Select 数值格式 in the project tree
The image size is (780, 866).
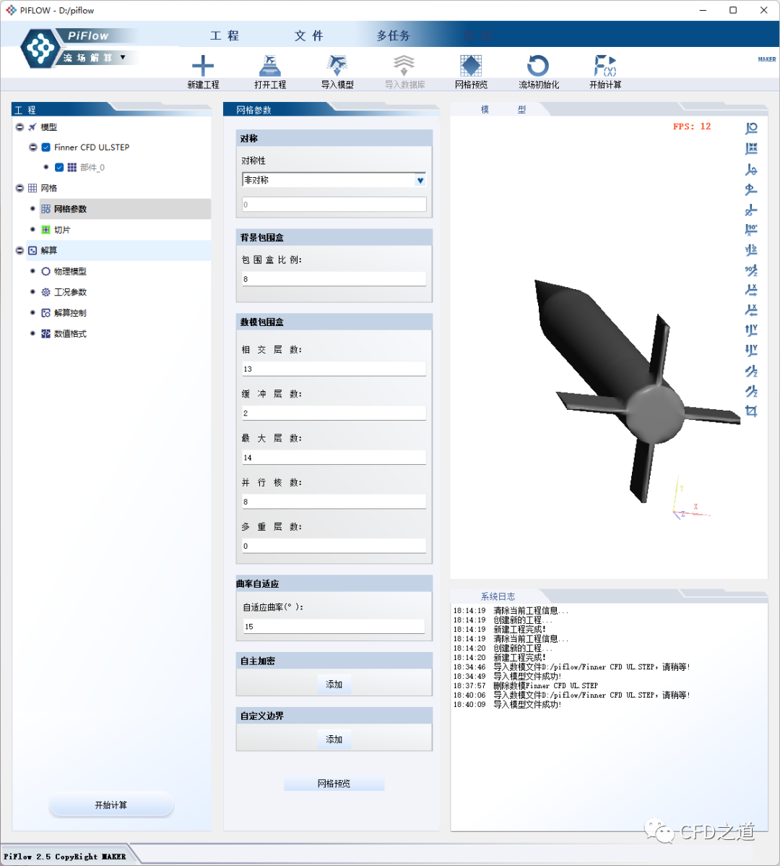click(x=70, y=333)
